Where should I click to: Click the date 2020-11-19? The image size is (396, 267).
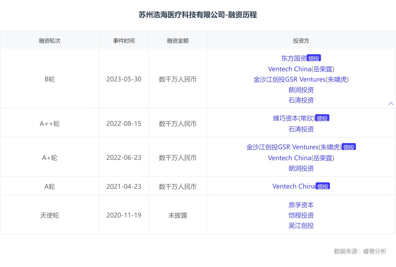(x=124, y=215)
